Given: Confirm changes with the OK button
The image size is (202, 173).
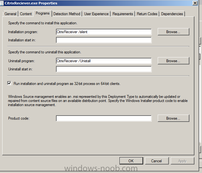Looking at the screenshot, I should coord(131,161).
